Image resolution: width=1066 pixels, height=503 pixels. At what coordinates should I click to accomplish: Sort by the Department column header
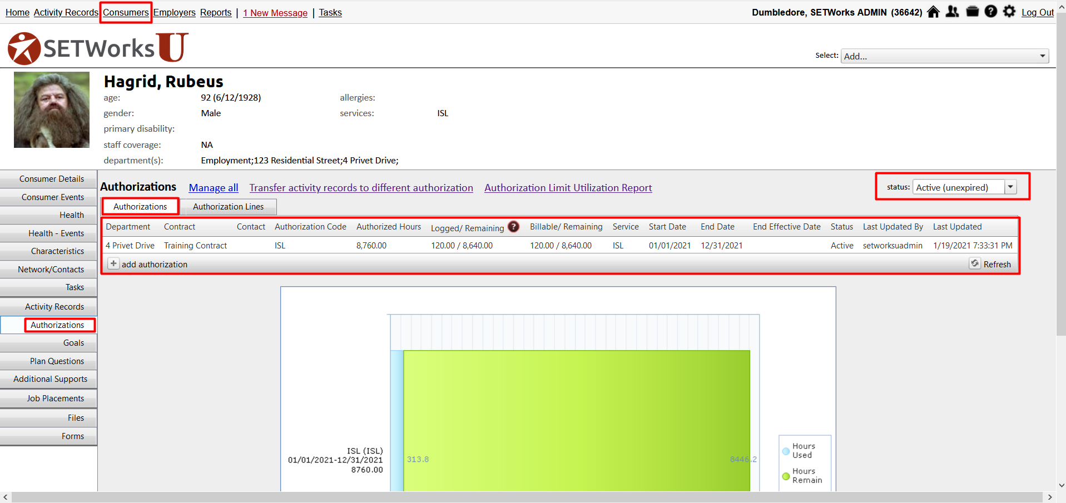click(x=128, y=227)
